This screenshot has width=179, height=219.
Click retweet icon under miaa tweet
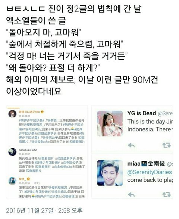(166, 194)
